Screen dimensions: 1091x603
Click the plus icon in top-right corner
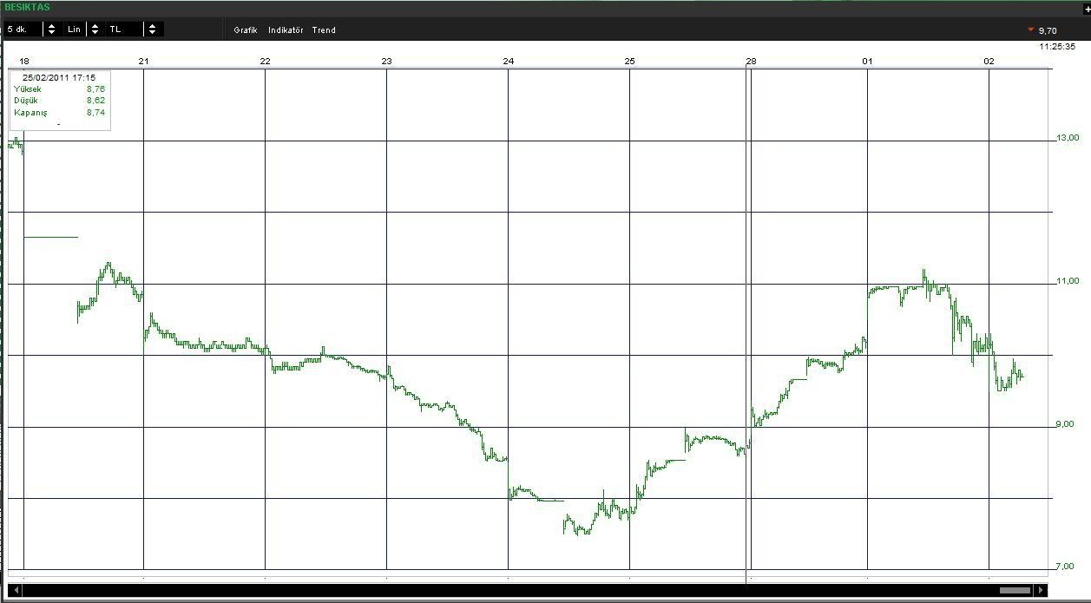(1087, 10)
